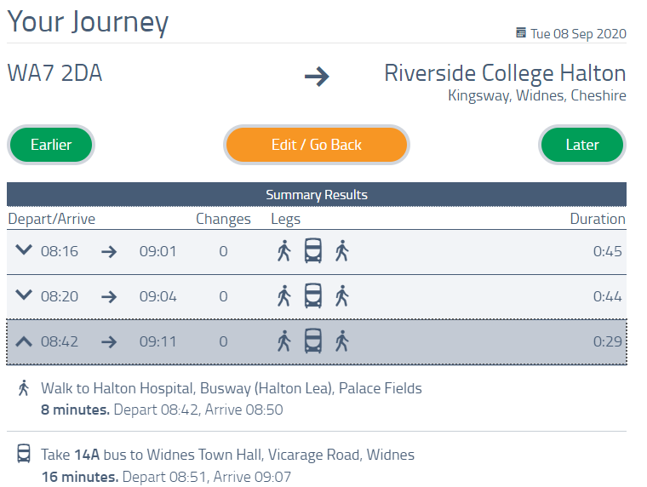Click bus icon beside 14A bus step
This screenshot has height=487, width=647.
pos(24,455)
